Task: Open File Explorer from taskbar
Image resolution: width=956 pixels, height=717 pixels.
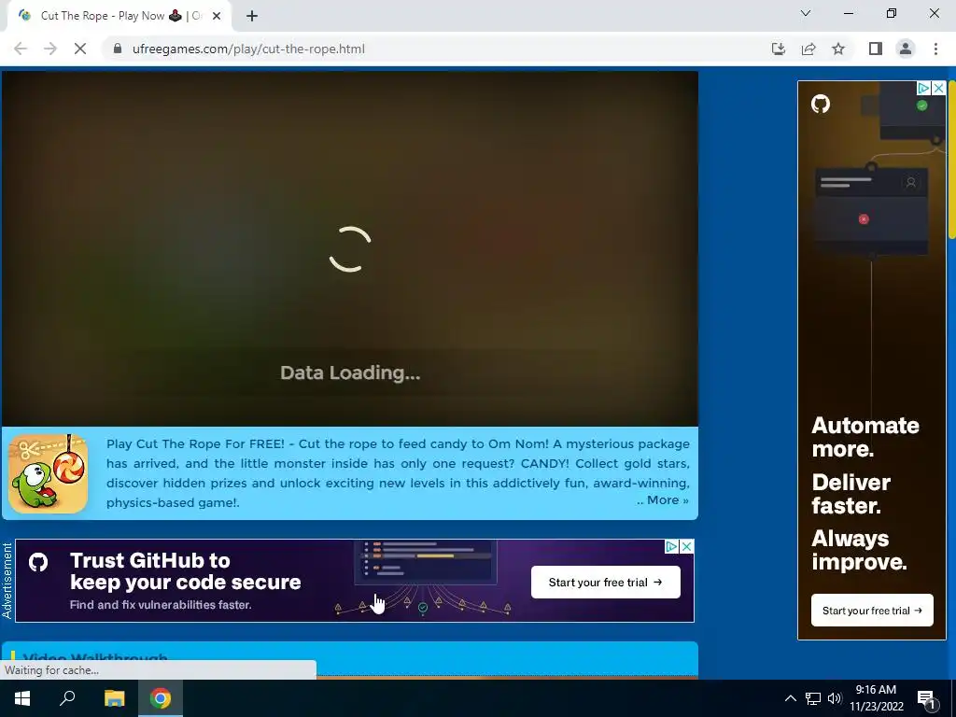Action: pyautogui.click(x=114, y=698)
